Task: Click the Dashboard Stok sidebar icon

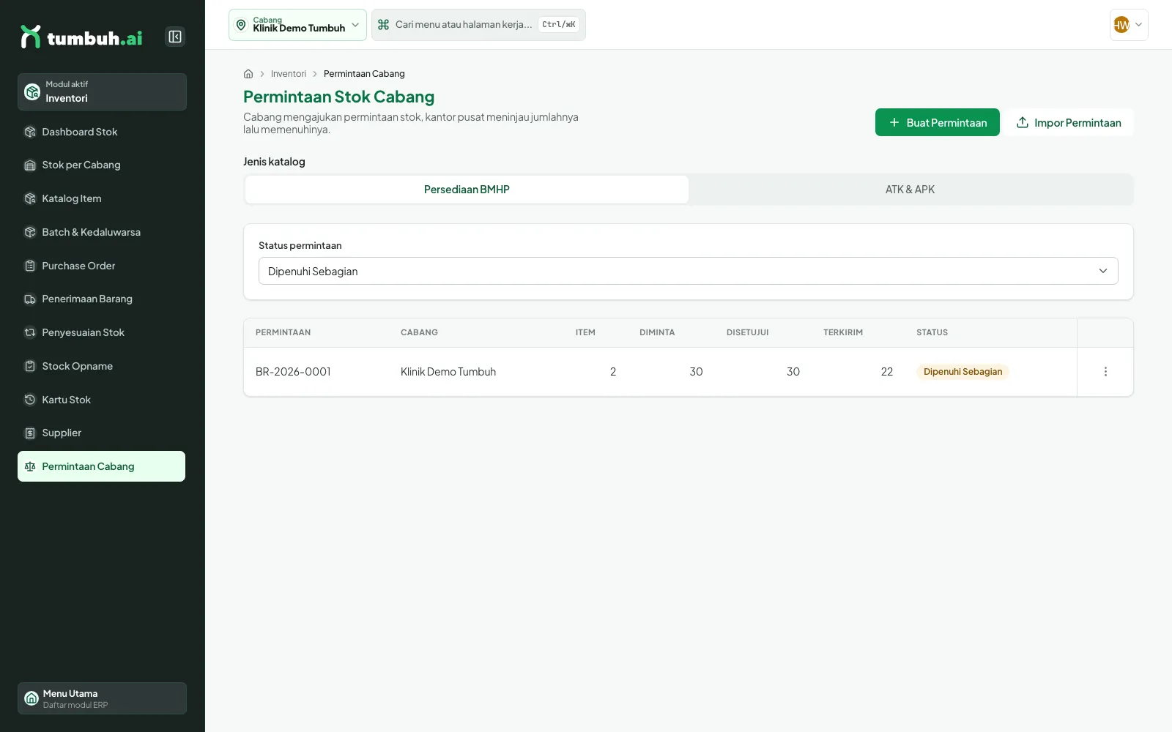Action: 30,132
